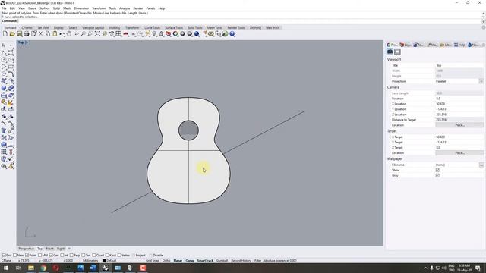Viewport: 486px width, 273px height.
Task: Open the Curve menu
Action: pyautogui.click(x=32, y=8)
